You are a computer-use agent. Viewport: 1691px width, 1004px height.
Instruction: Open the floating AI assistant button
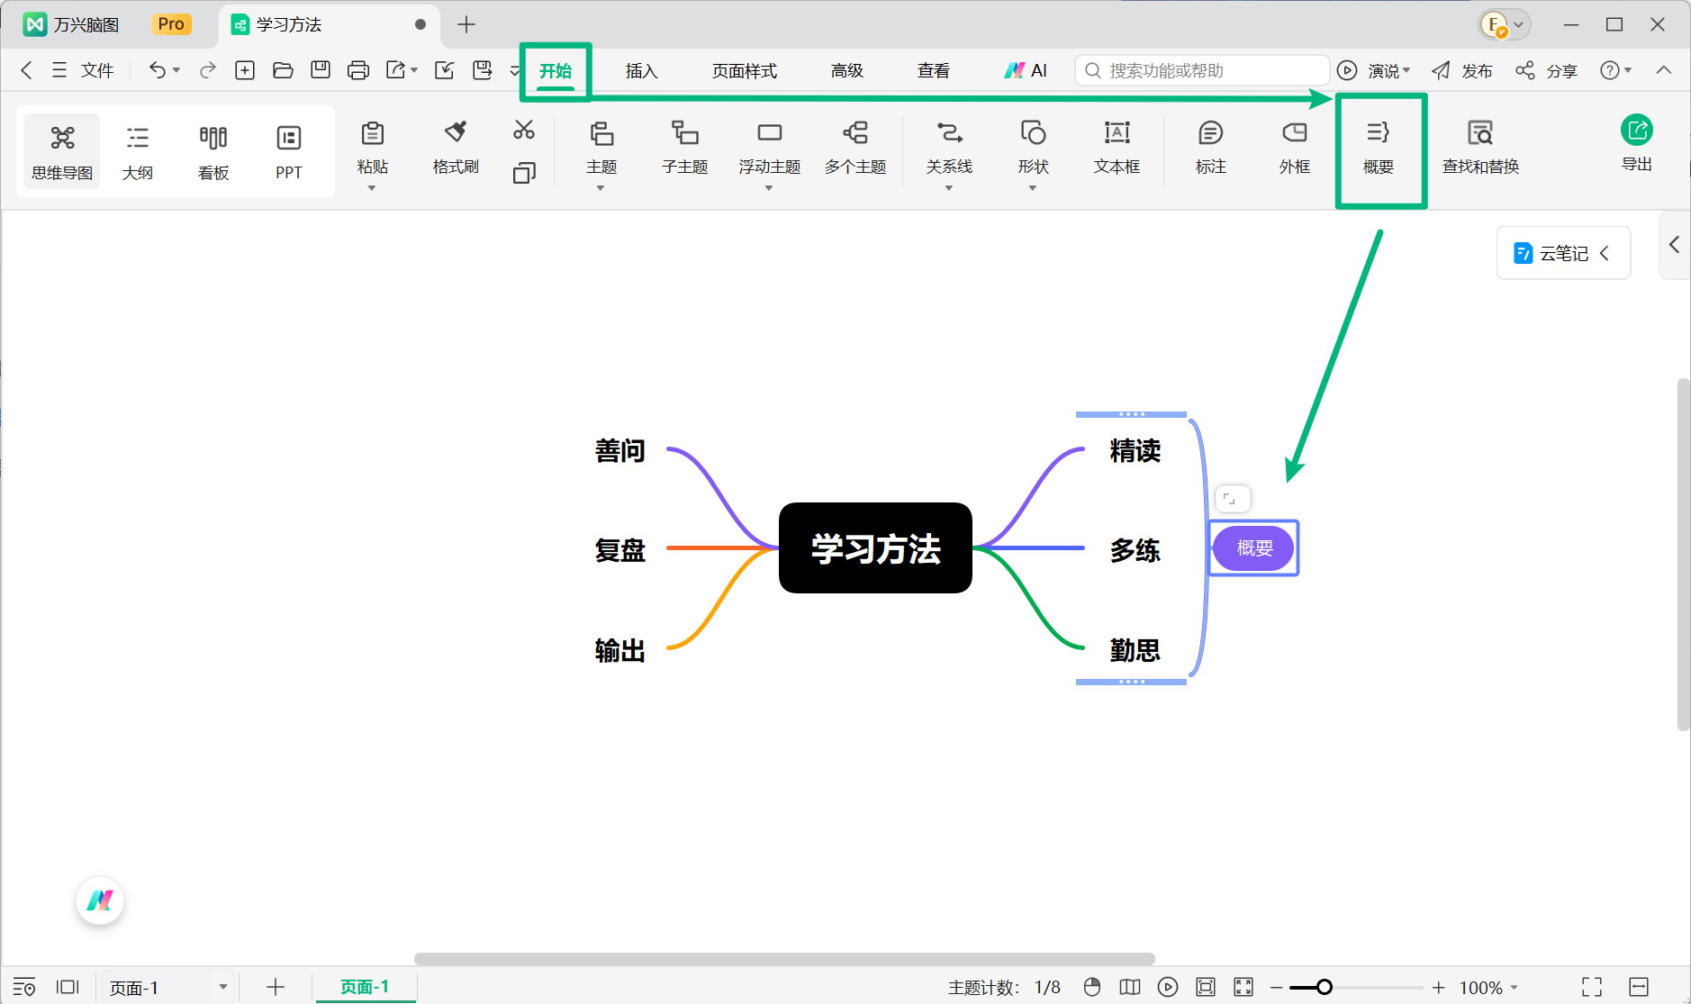click(x=100, y=900)
